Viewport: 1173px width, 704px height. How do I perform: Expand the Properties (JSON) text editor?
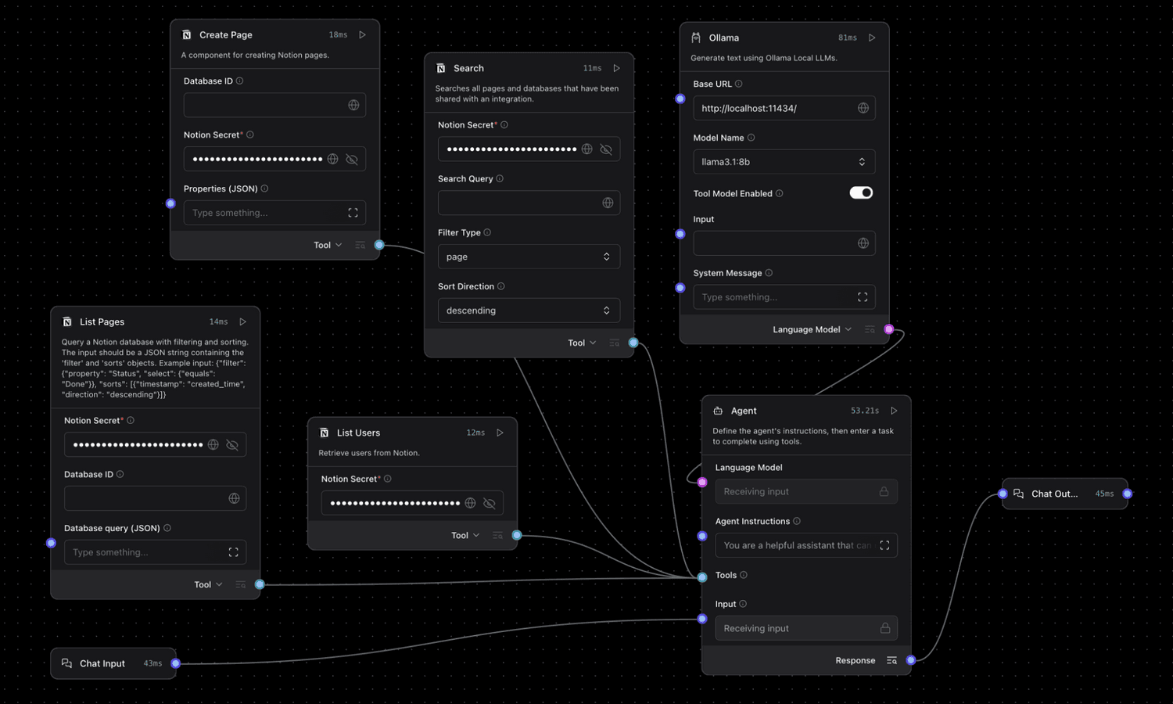coord(353,213)
